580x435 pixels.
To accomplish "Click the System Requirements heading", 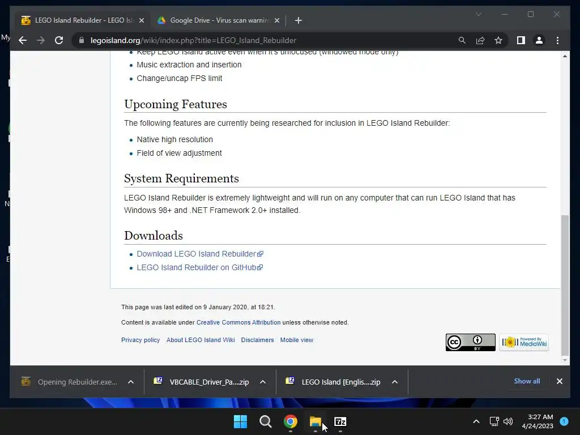I will pos(182,178).
